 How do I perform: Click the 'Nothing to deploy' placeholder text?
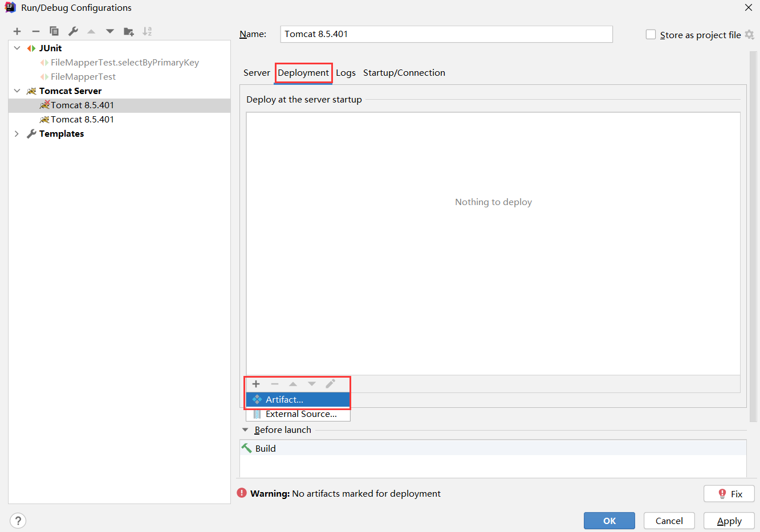(493, 202)
